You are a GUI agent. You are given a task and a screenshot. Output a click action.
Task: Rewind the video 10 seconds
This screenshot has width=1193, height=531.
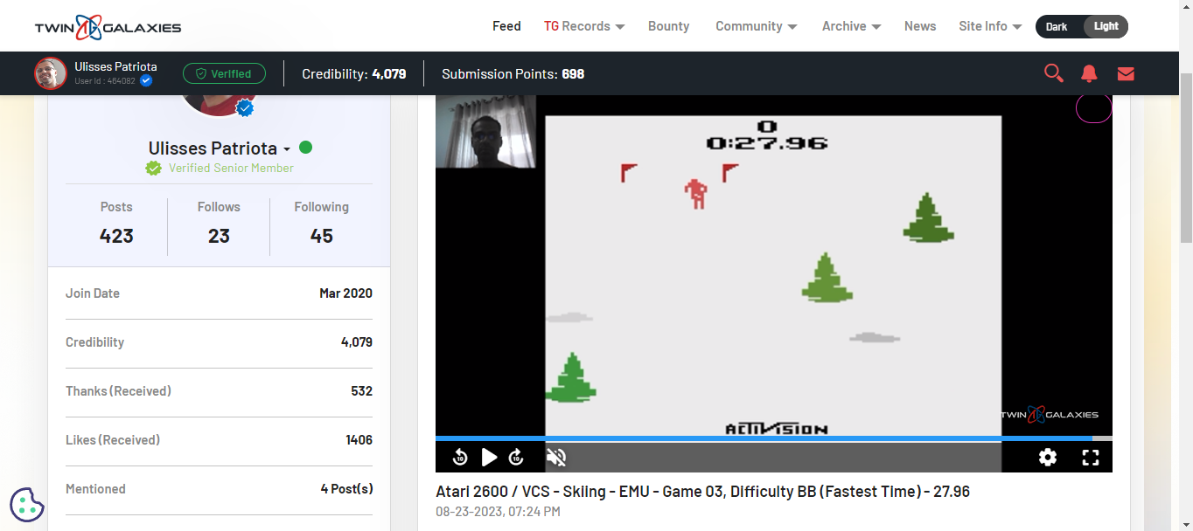(x=460, y=457)
